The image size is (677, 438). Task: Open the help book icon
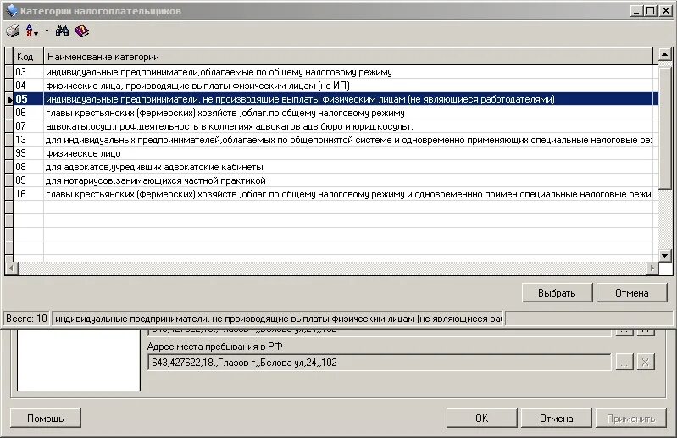[81, 30]
